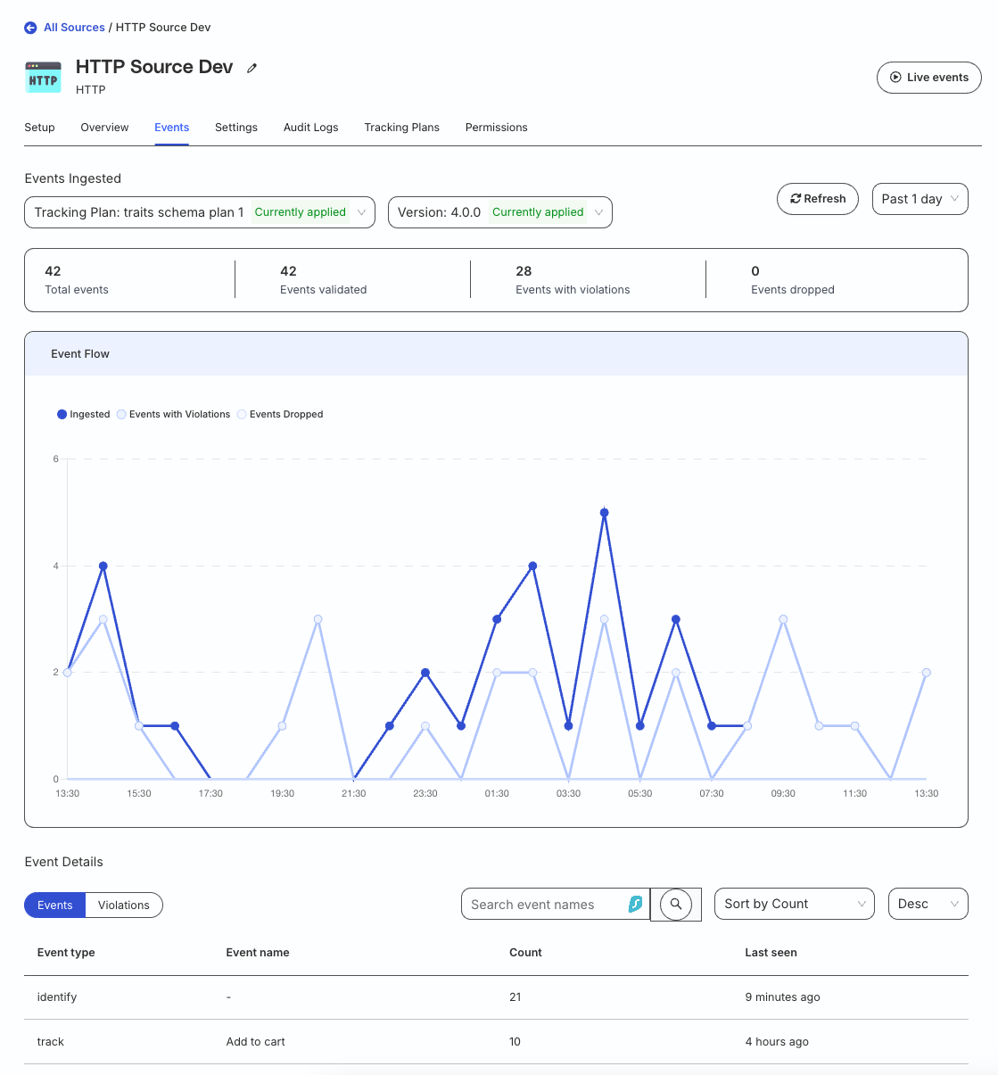Image resolution: width=998 pixels, height=1075 pixels.
Task: Click the 4 hours ago cell
Action: [778, 1042]
